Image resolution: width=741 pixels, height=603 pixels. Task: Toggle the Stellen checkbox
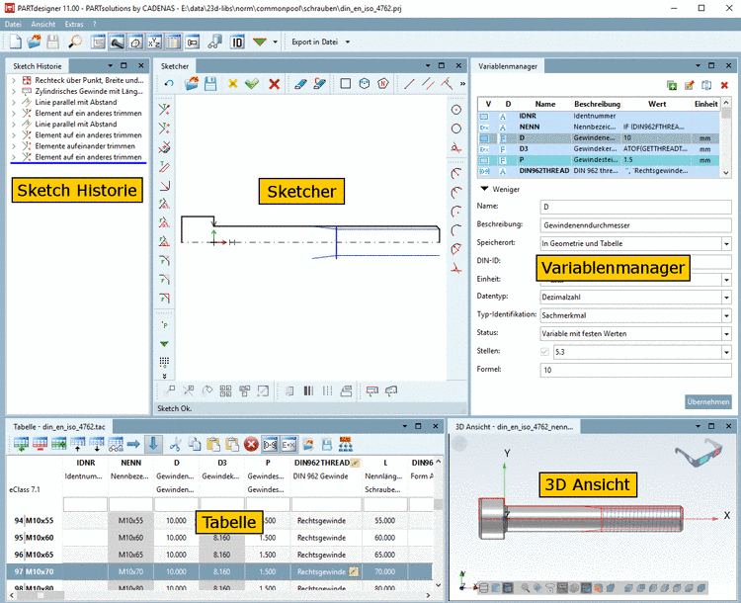[x=544, y=351]
